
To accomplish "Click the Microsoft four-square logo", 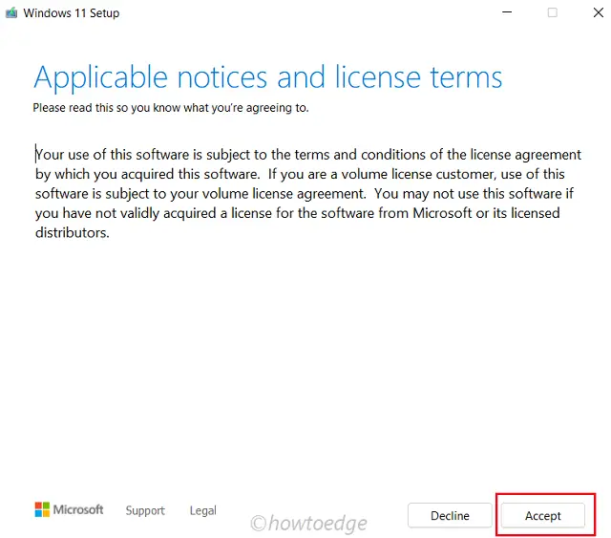I will click(x=42, y=510).
